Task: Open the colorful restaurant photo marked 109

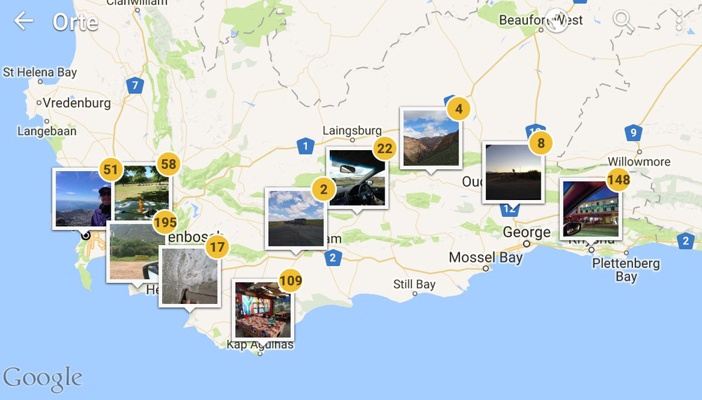Action: (x=263, y=309)
